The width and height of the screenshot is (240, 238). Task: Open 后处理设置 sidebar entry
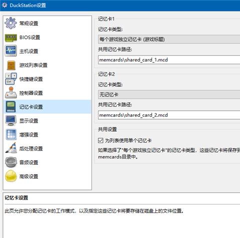(x=47, y=149)
